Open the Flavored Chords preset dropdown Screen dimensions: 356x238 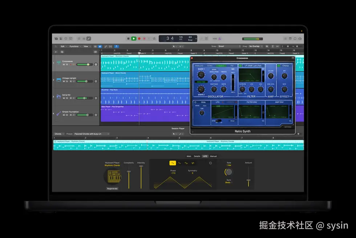coord(92,134)
